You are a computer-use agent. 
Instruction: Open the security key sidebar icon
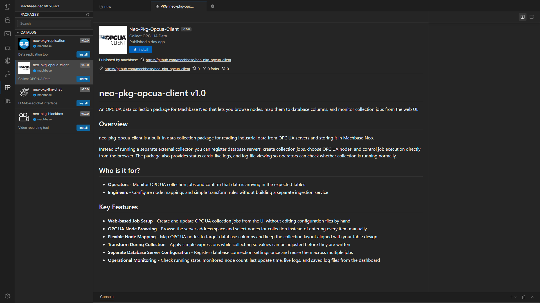8,74
